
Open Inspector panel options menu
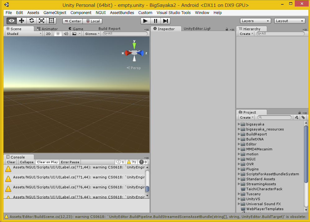232,30
